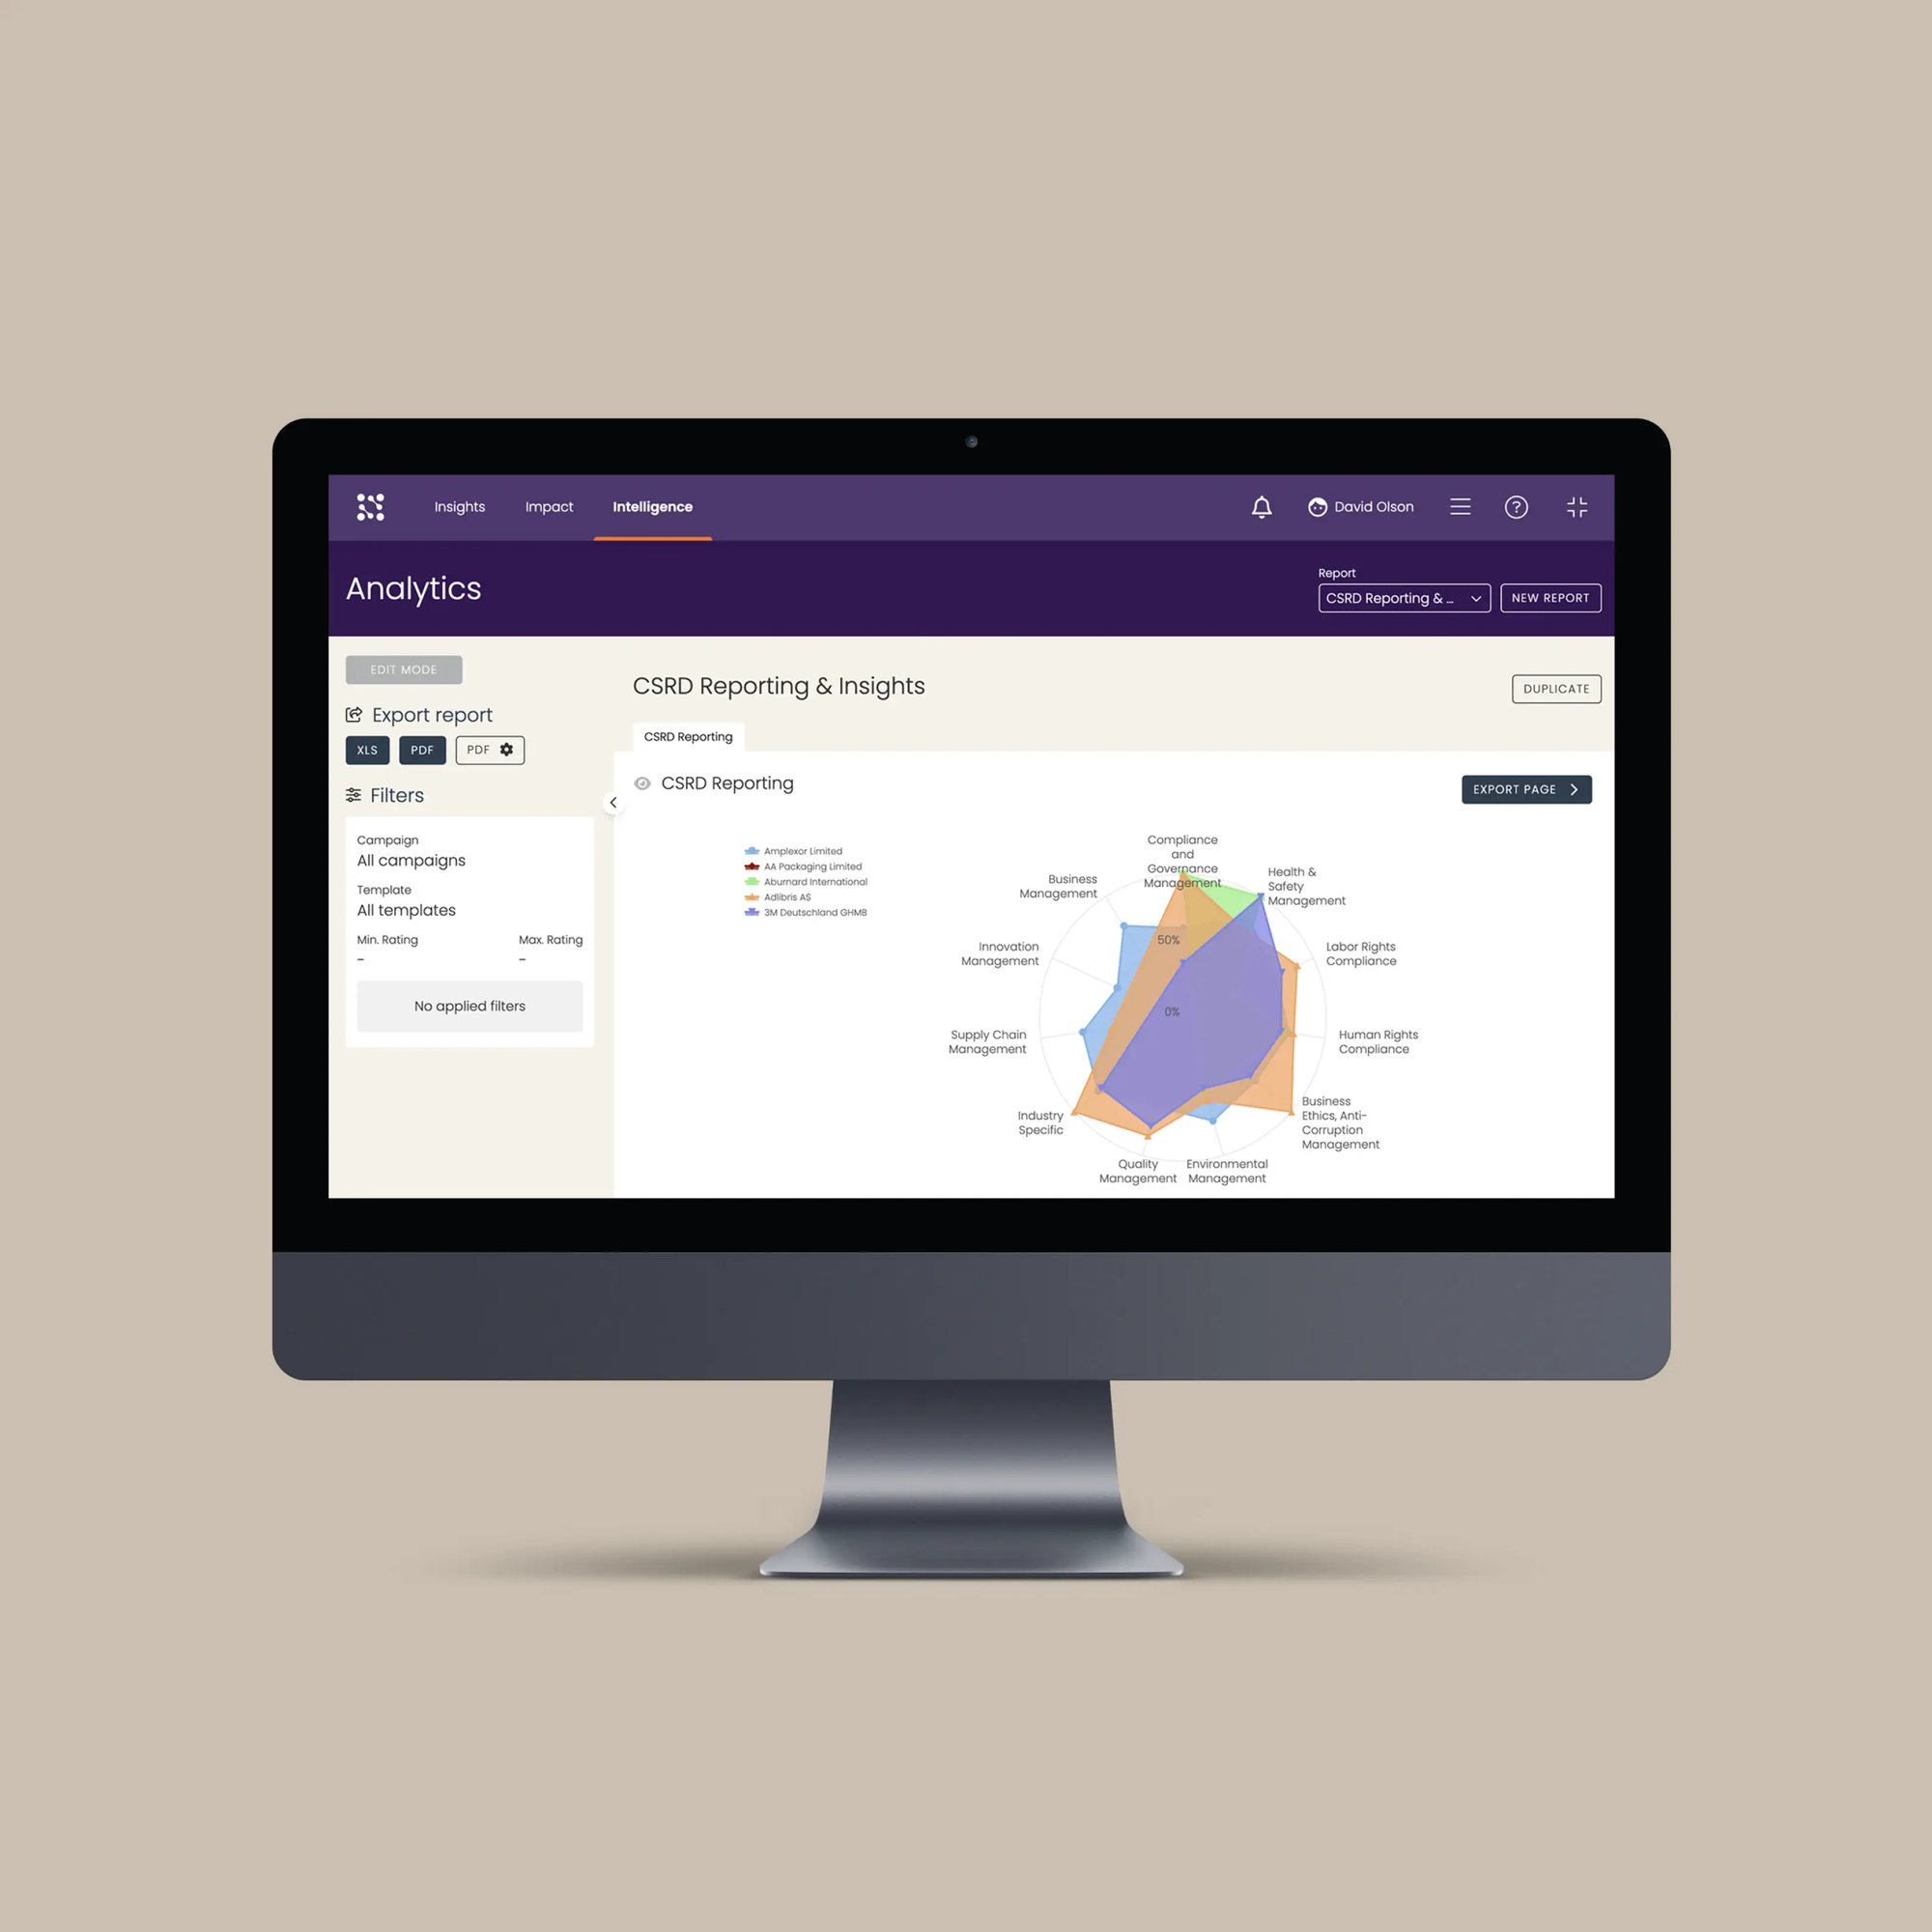Toggle the CSRD Reporting section visibility
1932x1932 pixels.
(x=644, y=781)
